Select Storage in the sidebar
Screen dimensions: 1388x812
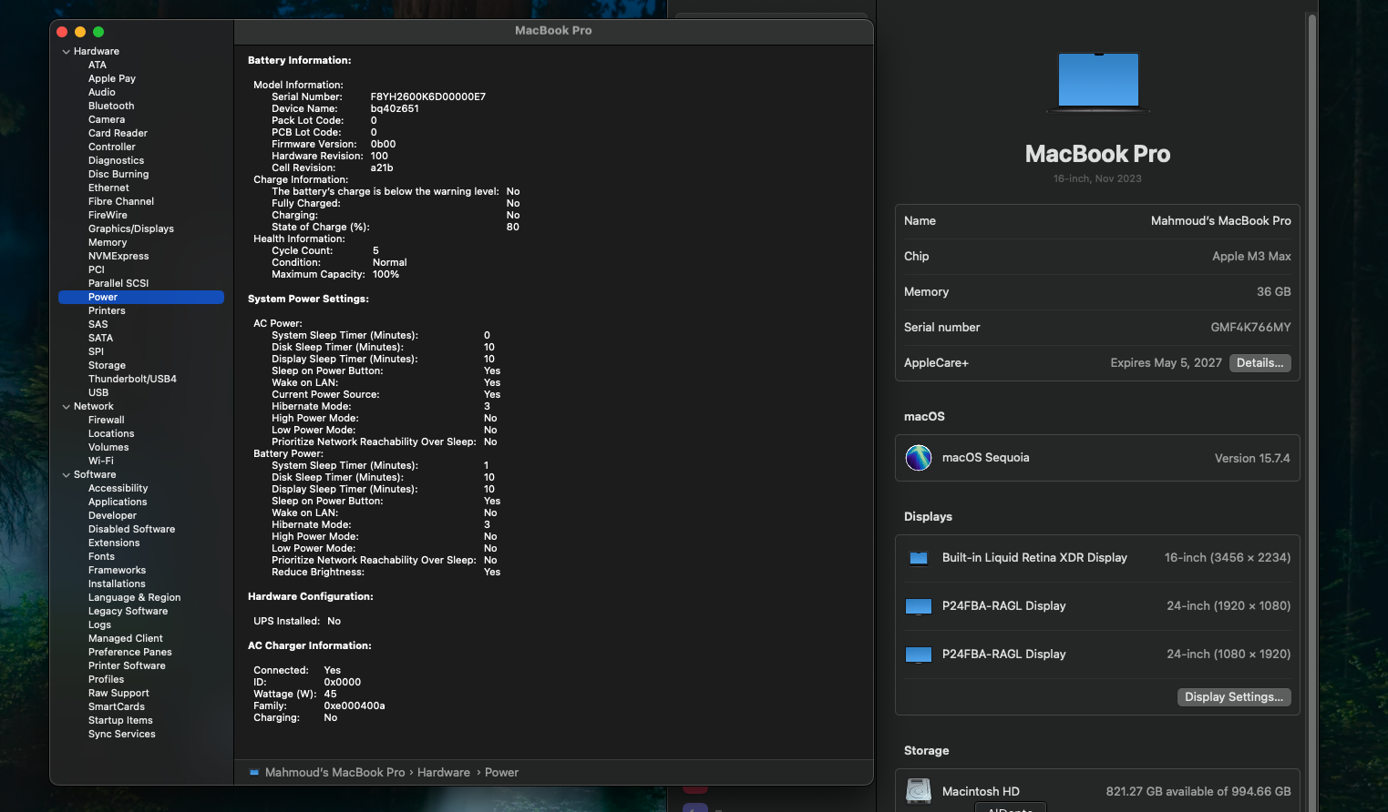pyautogui.click(x=107, y=366)
